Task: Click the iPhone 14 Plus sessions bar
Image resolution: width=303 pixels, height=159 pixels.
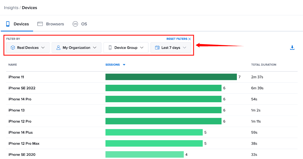Action: pyautogui.click(x=154, y=132)
